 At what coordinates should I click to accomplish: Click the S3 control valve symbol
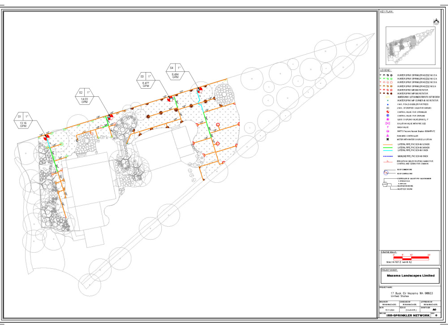pos(170,99)
